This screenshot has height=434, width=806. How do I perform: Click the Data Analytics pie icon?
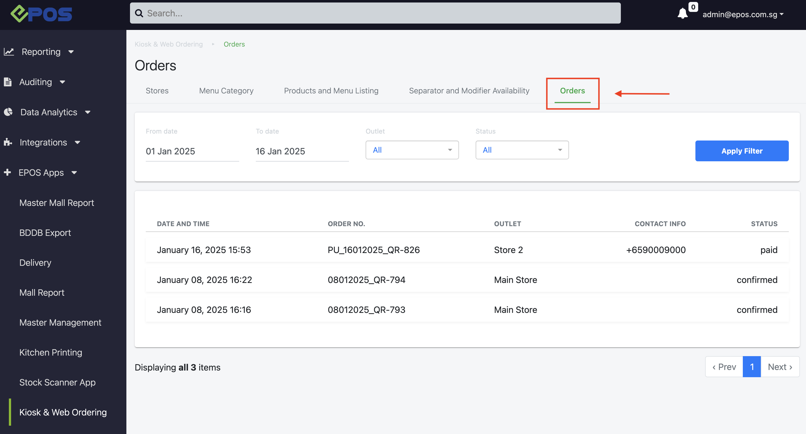tap(8, 112)
